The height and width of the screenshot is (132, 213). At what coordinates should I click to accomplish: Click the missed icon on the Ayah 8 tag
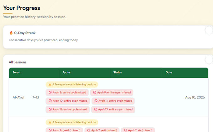pyautogui.click(x=50, y=92)
